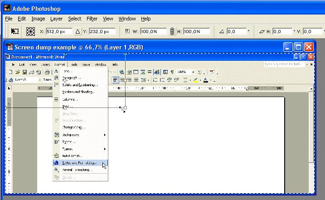Open Photoshop's View menu
This screenshot has width=325, height=200.
click(x=108, y=19)
